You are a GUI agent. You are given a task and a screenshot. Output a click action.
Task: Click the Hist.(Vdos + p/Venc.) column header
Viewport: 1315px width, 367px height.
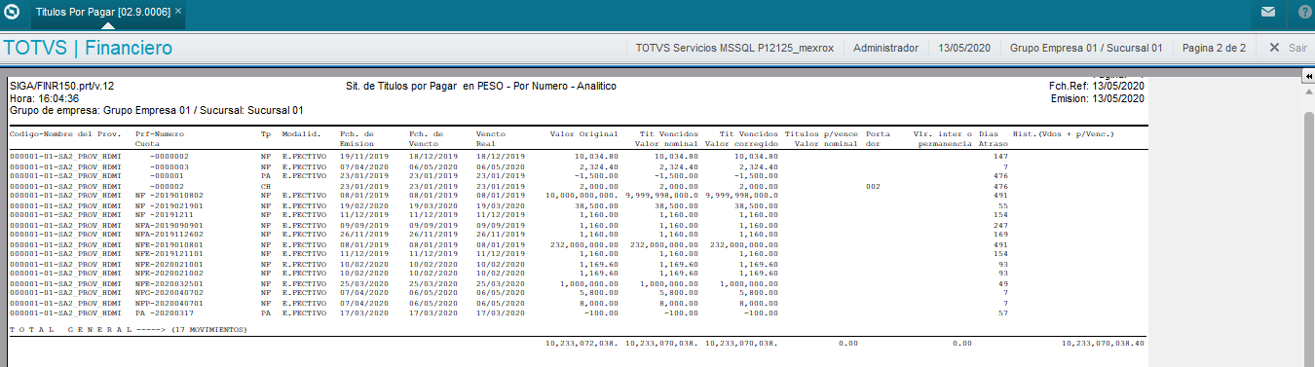(1064, 133)
